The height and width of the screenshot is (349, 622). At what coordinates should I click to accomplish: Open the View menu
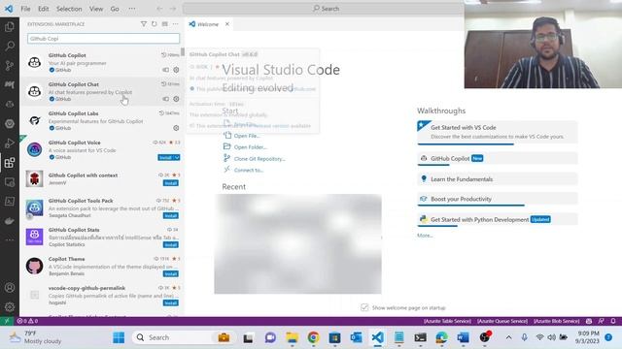[96, 9]
